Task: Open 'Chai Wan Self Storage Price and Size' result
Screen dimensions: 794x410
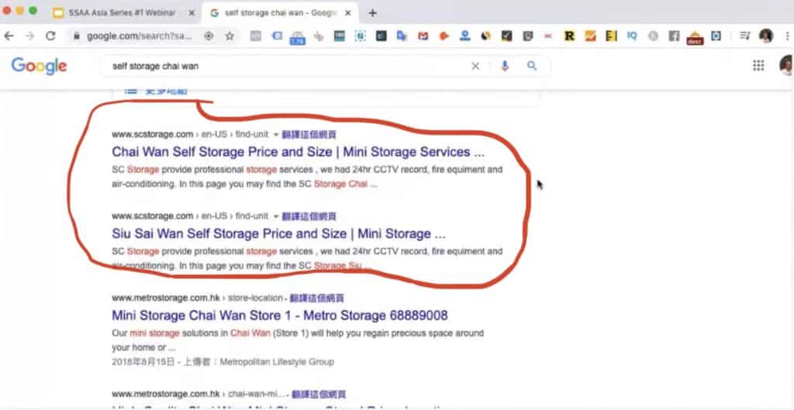Action: 298,152
